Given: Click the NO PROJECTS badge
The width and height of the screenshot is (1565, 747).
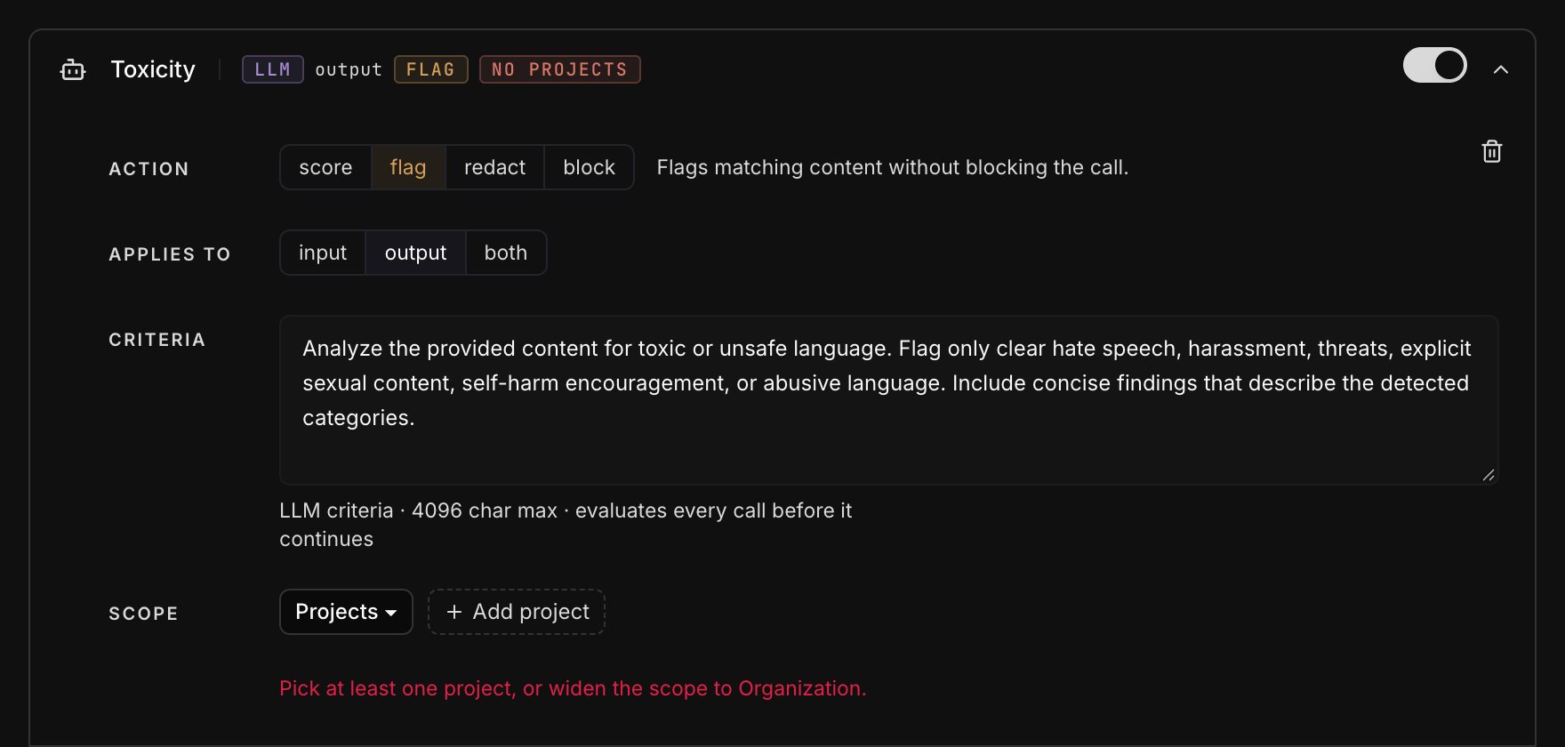Looking at the screenshot, I should 560,69.
